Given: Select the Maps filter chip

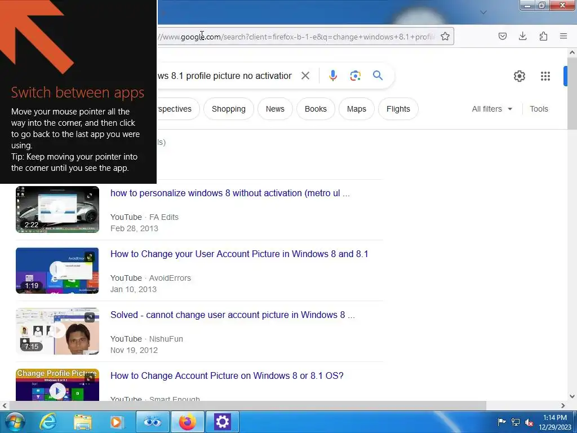Looking at the screenshot, I should 356,109.
